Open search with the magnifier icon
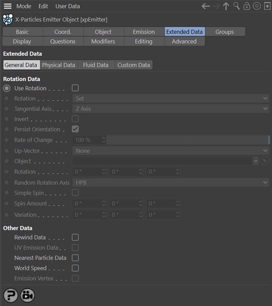 click(x=236, y=6)
